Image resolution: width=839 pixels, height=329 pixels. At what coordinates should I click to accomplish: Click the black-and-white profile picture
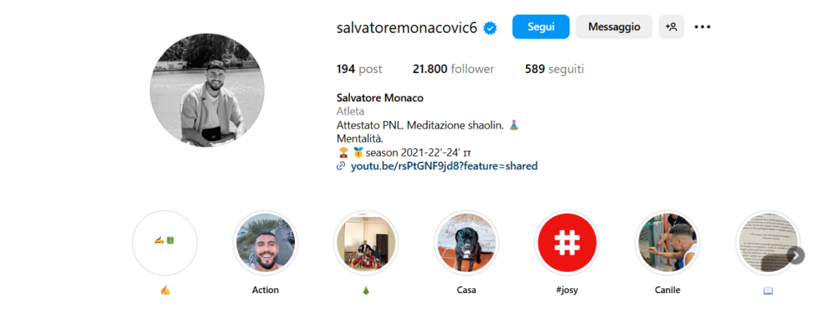[207, 90]
